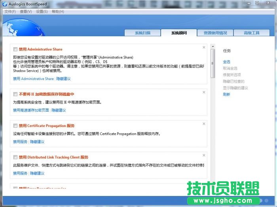277x207 pixels.
Task: Tick the 不要将 IE 加密数据保存到磁盘中 checkbox
Action: click(15, 94)
